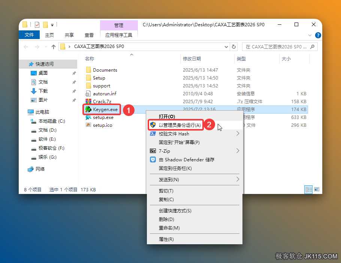The width and height of the screenshot is (341, 263).
Task: Select the setup.ico file icon
Action: tap(88, 125)
